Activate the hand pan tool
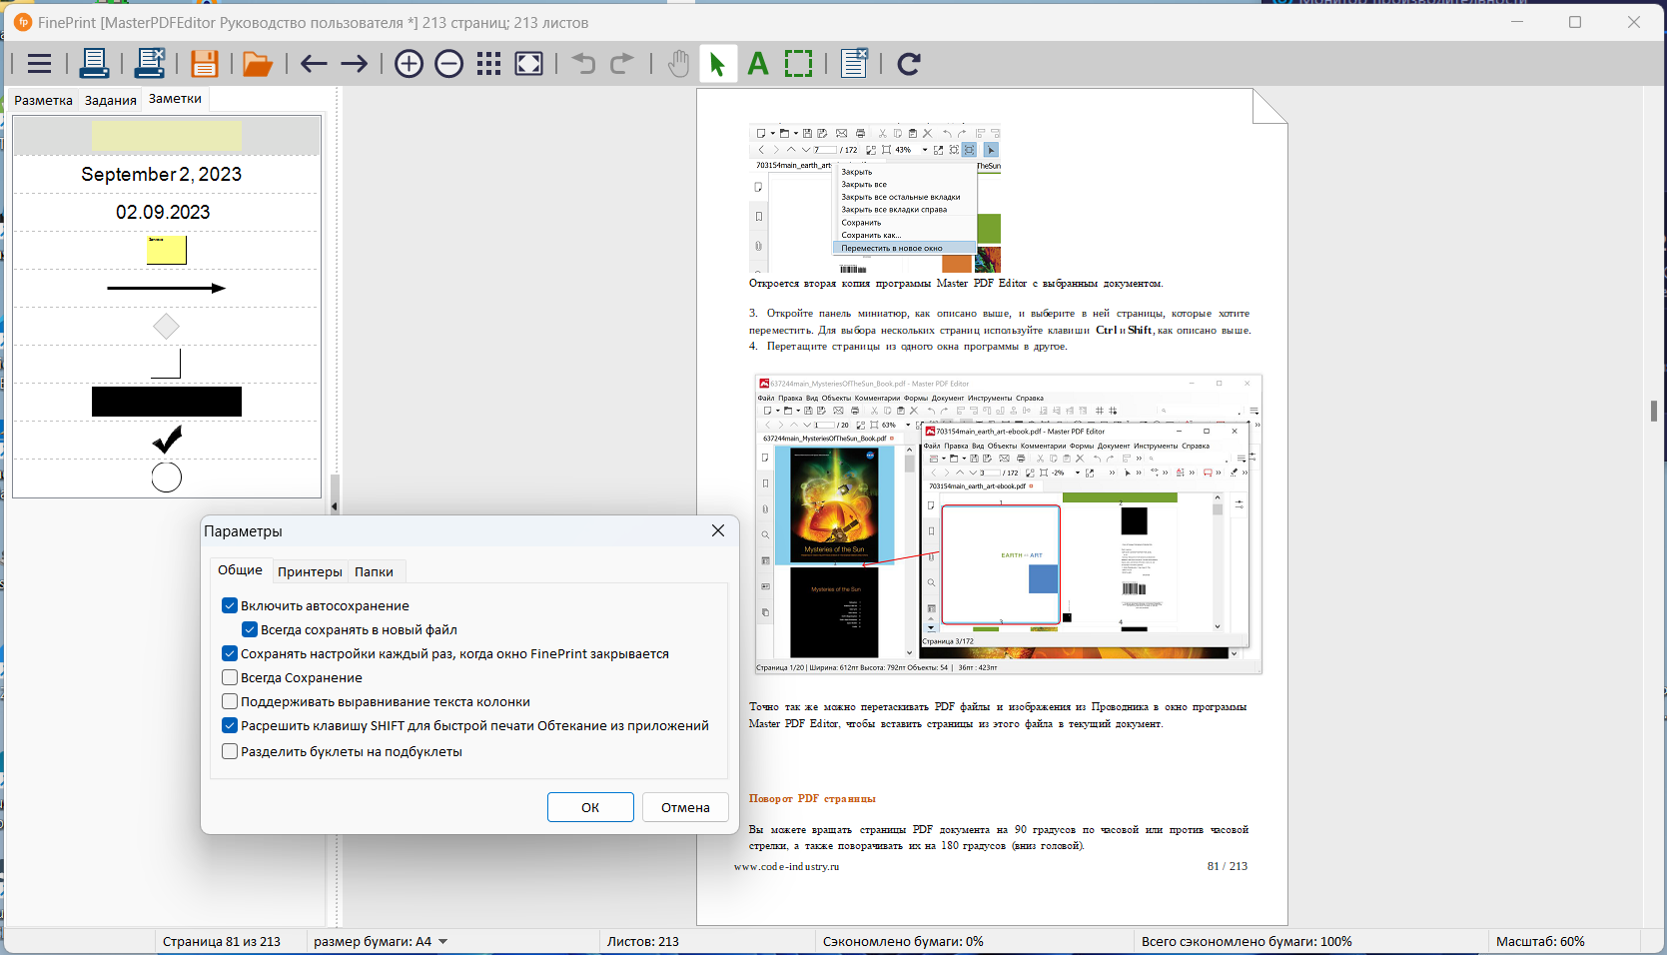This screenshot has height=955, width=1667. click(678, 64)
